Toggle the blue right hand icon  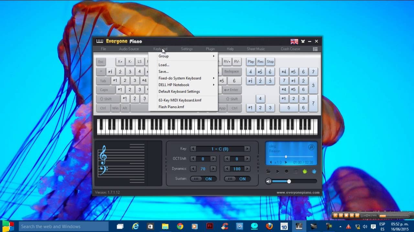click(x=314, y=171)
